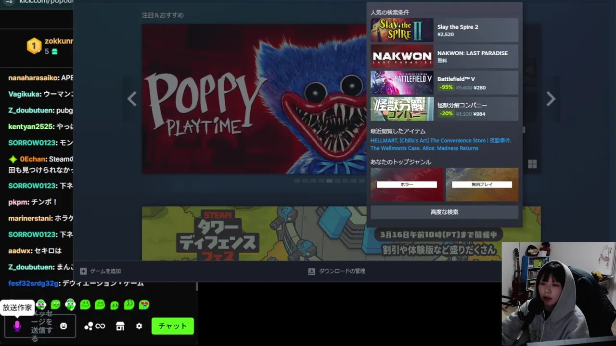Click the -95% discount tag for Battlefield V
The width and height of the screenshot is (616, 346).
tap(446, 87)
